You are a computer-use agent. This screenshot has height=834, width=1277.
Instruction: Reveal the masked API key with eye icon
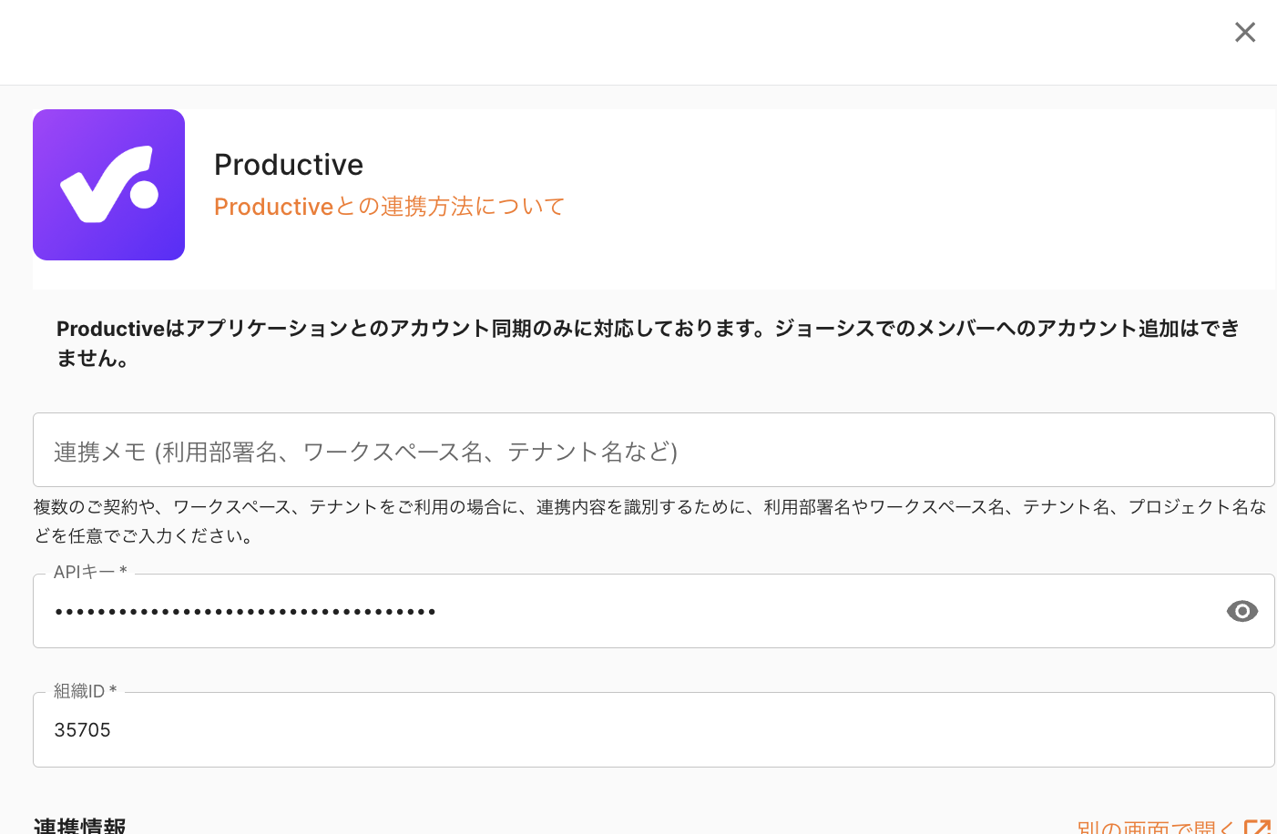1242,611
